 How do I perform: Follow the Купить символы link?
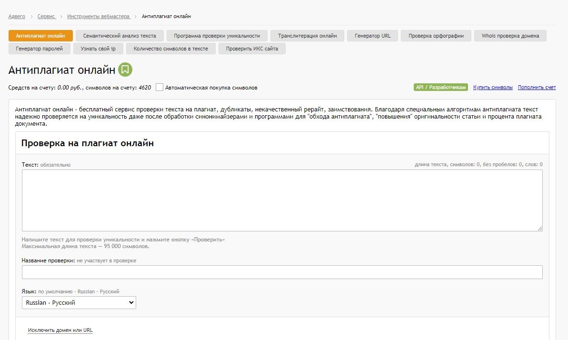pos(493,87)
